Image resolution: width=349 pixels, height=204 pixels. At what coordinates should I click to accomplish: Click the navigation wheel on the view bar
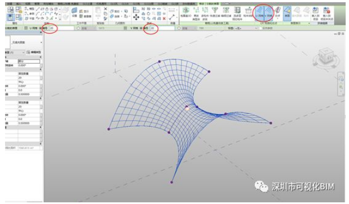pos(341,78)
